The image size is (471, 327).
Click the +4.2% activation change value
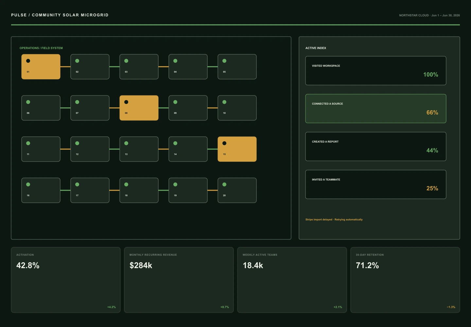click(x=112, y=307)
